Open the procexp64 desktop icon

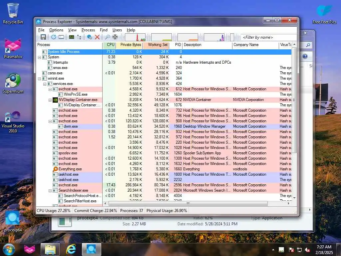(x=13, y=221)
